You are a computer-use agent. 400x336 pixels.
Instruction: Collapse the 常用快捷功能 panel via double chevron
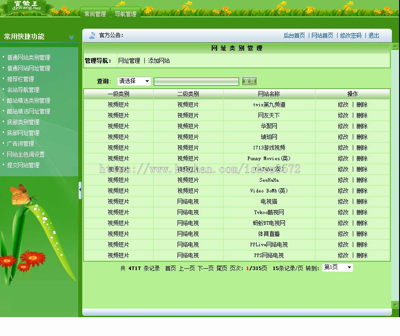[71, 38]
